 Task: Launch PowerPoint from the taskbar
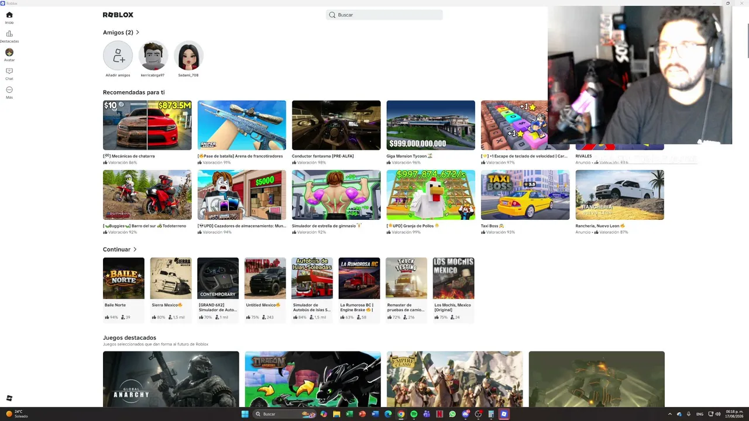(x=362, y=414)
